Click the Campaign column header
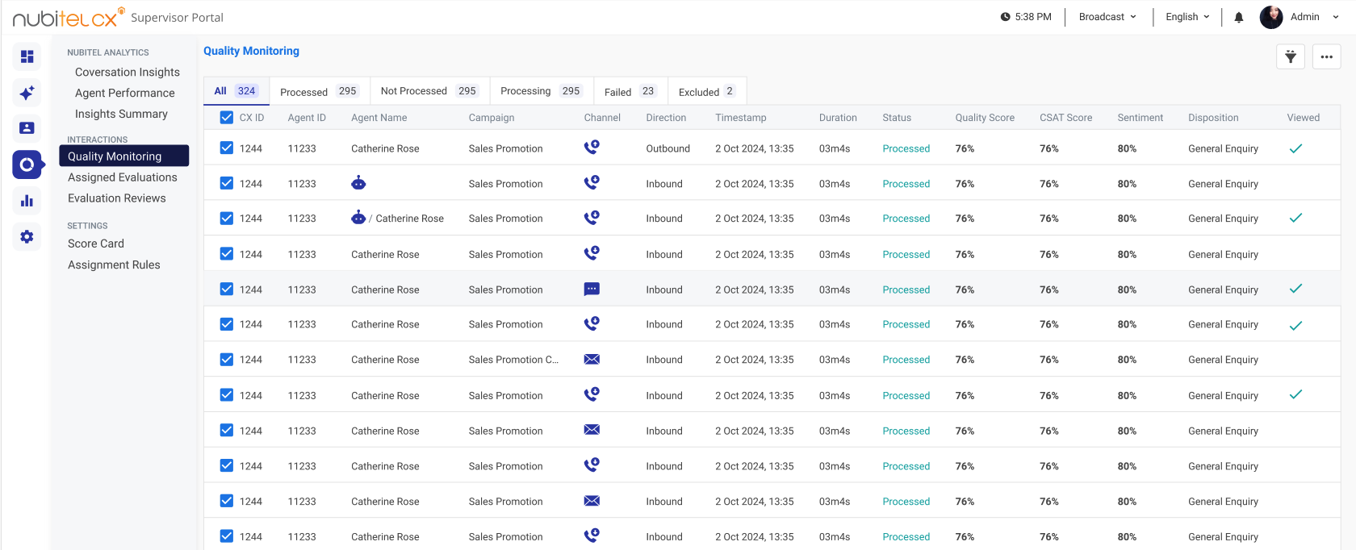This screenshot has width=1356, height=550. (x=492, y=118)
